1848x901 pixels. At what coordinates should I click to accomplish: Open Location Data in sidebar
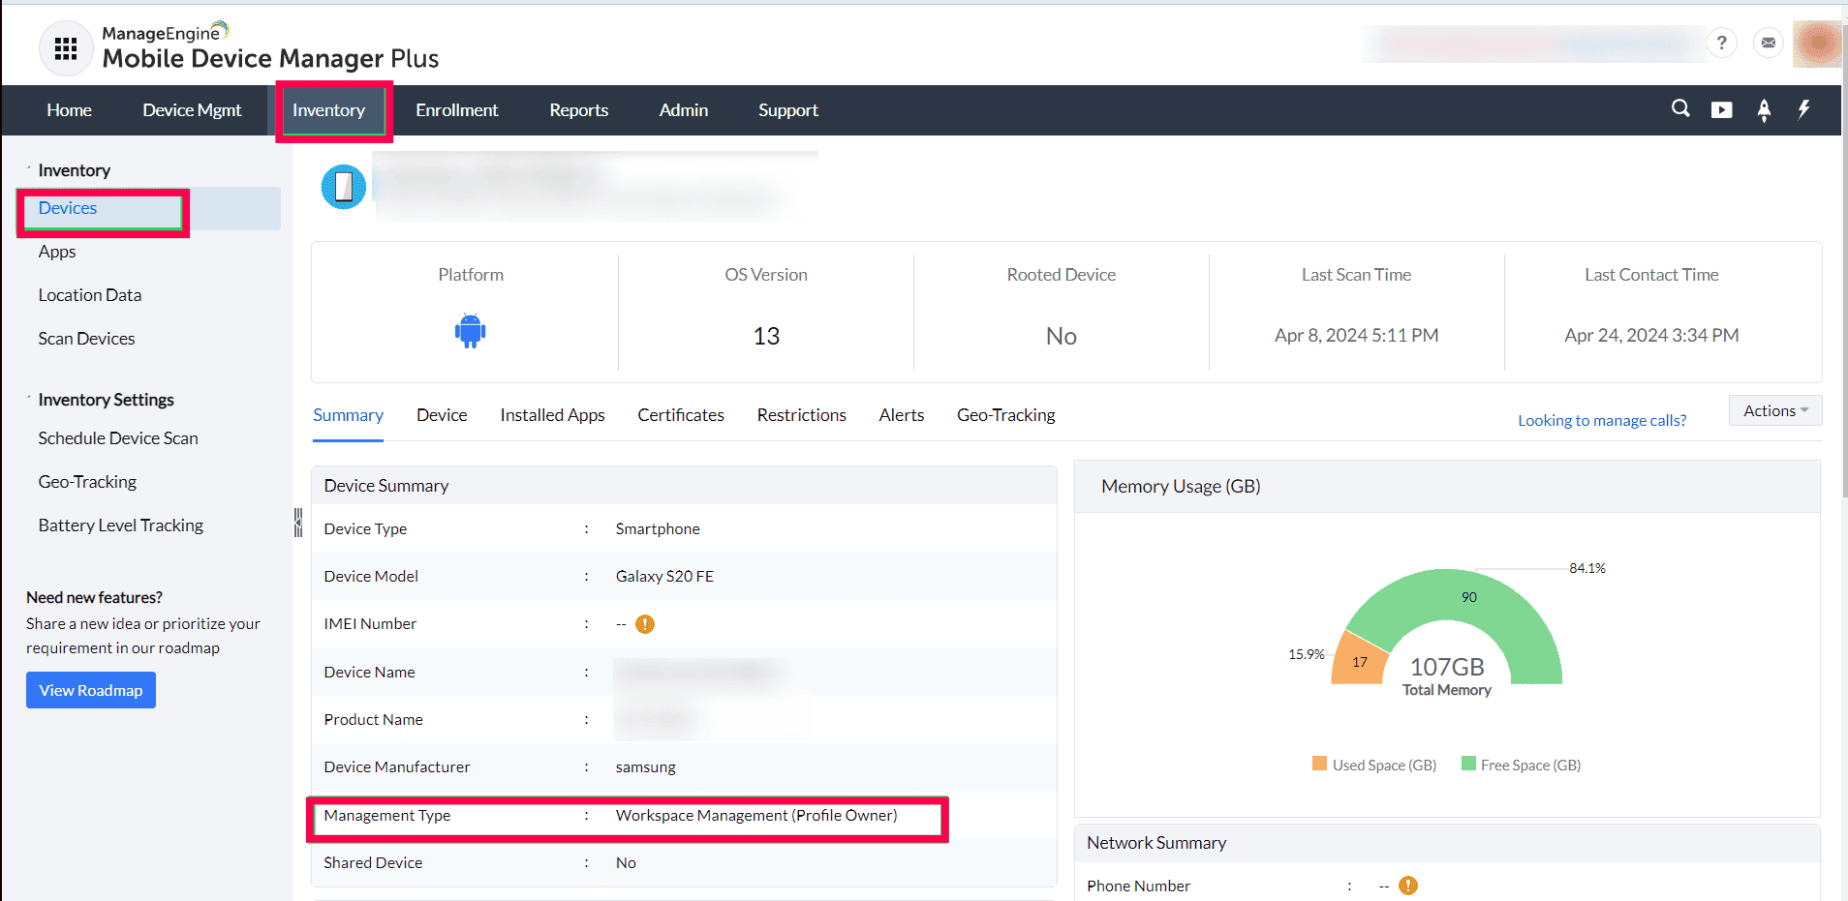90,295
